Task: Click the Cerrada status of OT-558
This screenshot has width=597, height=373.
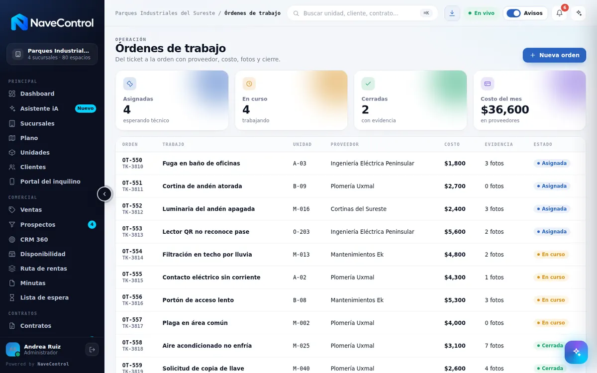Action: click(x=550, y=346)
